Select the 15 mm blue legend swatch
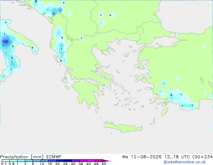 pyautogui.click(x=52, y=161)
